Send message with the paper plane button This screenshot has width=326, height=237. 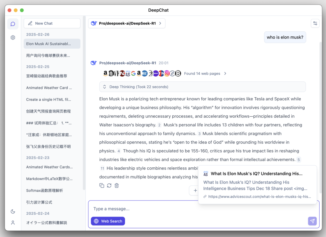(x=312, y=221)
